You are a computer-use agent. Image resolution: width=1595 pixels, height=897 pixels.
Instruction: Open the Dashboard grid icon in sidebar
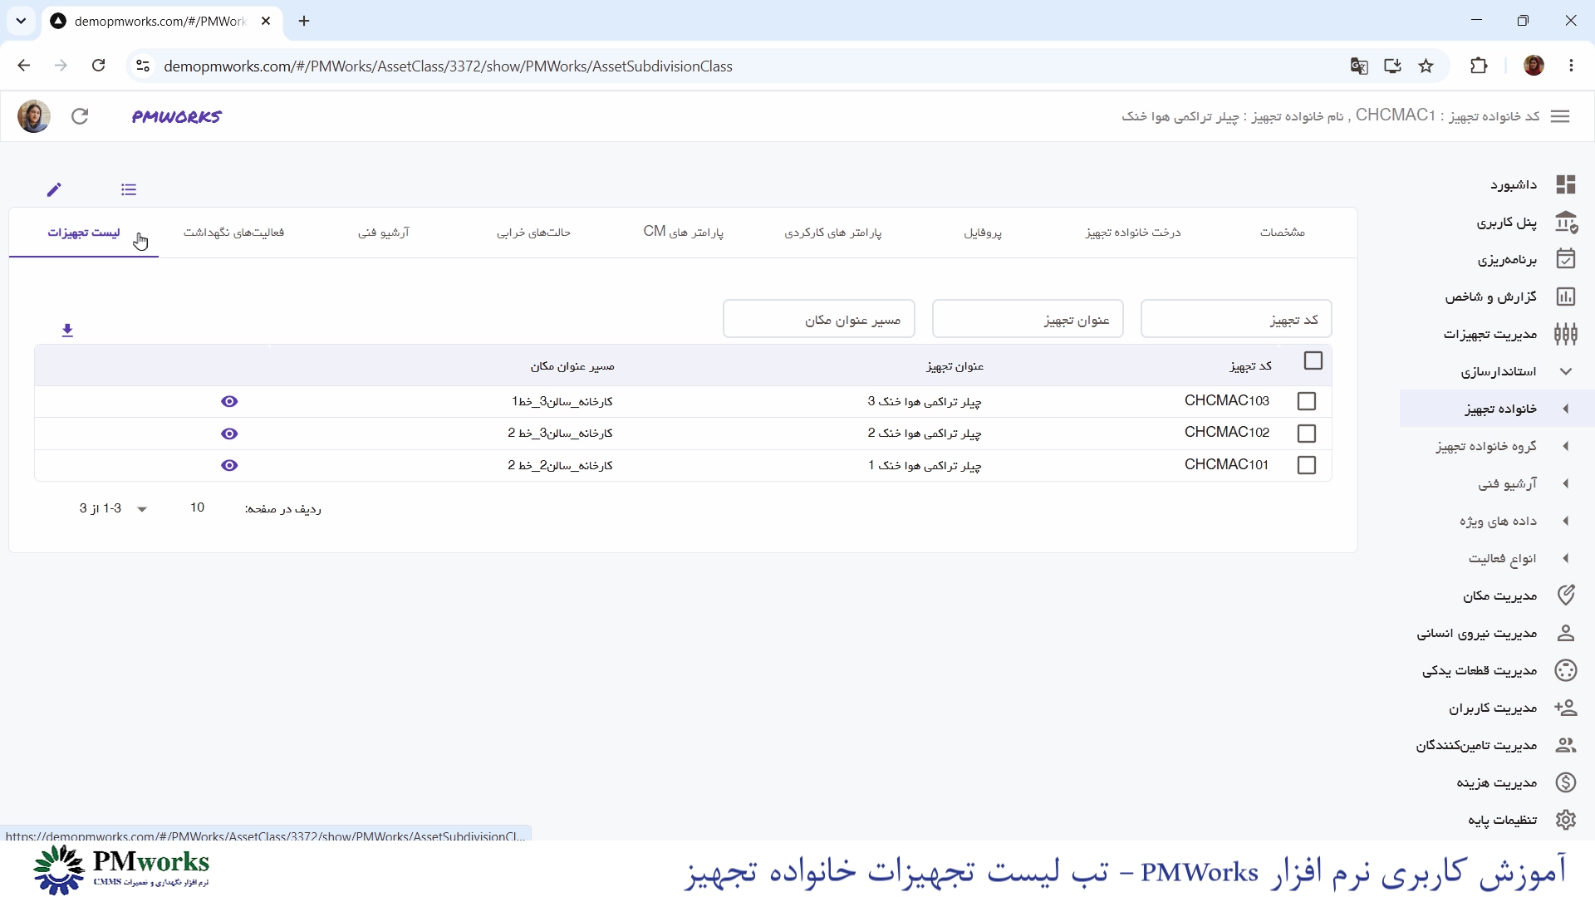(1566, 184)
